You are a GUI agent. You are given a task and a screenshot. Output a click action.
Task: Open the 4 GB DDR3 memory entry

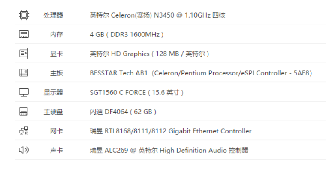click(127, 34)
